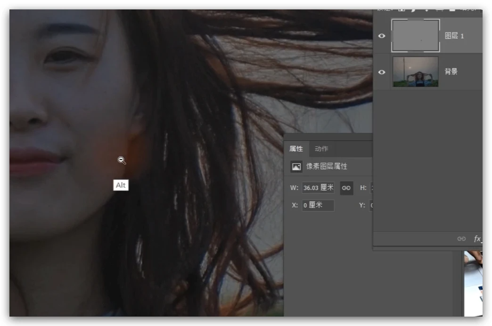Open the 动作 tab
Viewport: 492px width, 326px height.
click(x=321, y=149)
